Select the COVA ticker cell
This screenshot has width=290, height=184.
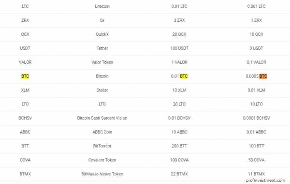coord(25,160)
